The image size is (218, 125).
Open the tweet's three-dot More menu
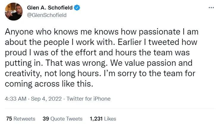click(211, 7)
